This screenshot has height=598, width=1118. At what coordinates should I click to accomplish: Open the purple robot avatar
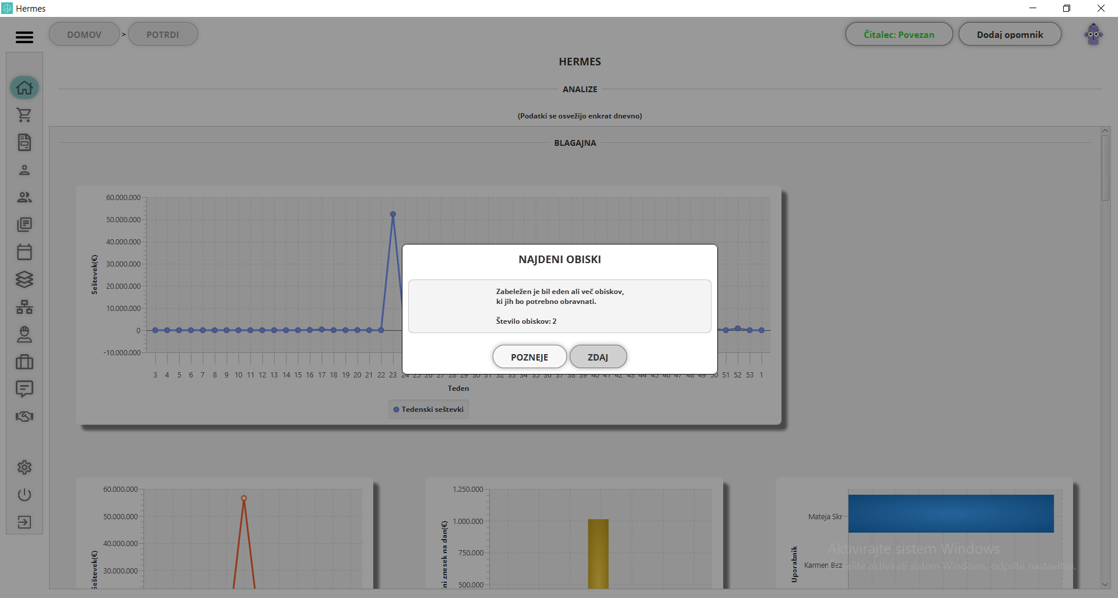[1094, 34]
